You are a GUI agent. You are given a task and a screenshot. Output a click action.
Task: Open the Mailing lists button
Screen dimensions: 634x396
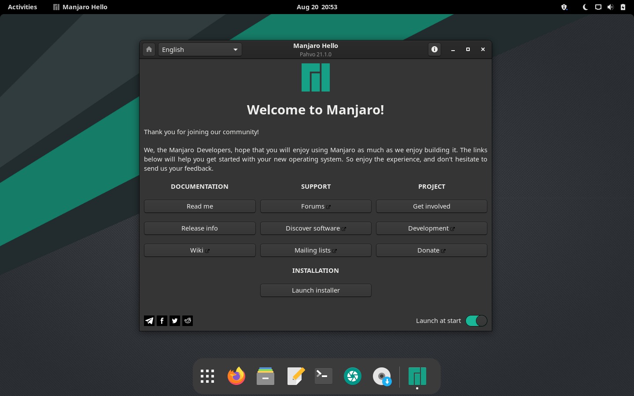coord(316,250)
